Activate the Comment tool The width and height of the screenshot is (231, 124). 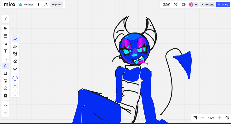tap(5, 88)
